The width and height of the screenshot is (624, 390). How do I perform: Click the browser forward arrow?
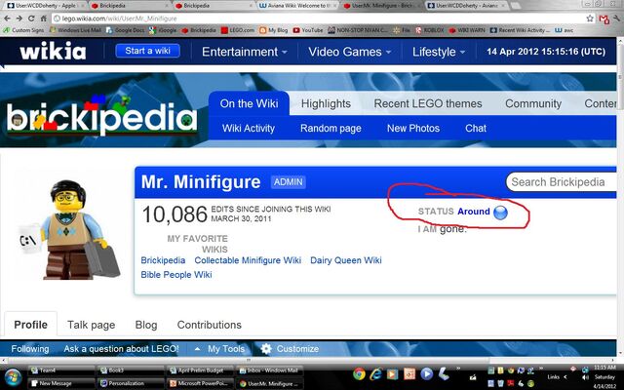point(19,19)
